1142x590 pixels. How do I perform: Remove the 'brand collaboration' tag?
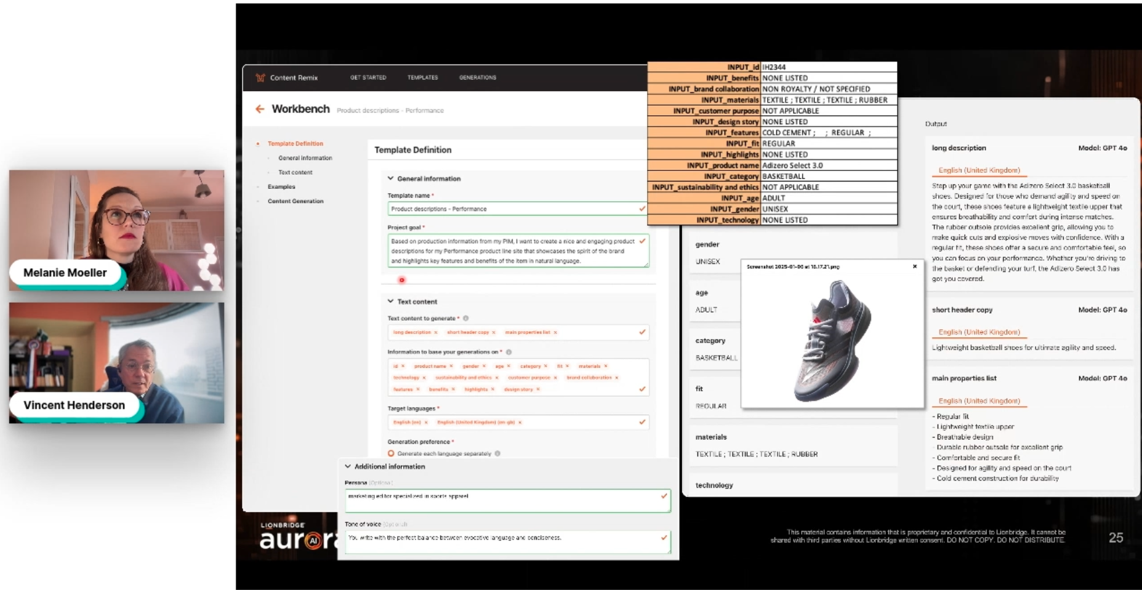(x=617, y=378)
